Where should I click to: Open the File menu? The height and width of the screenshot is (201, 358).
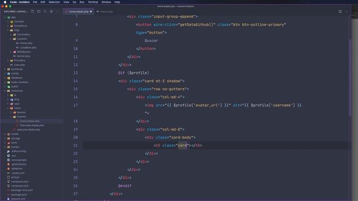[35, 2]
